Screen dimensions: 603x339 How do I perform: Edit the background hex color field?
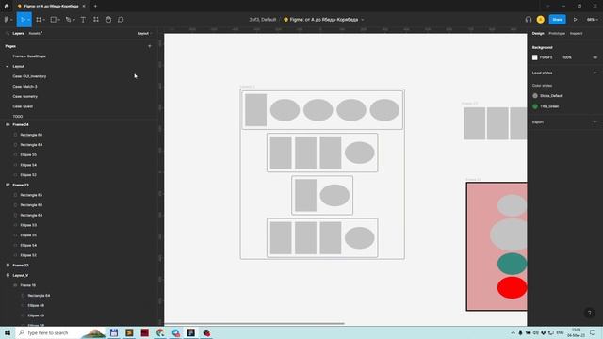546,57
